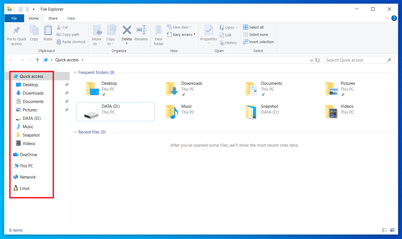Click the New folder icon
This screenshot has width=402, height=239.
[159, 30]
